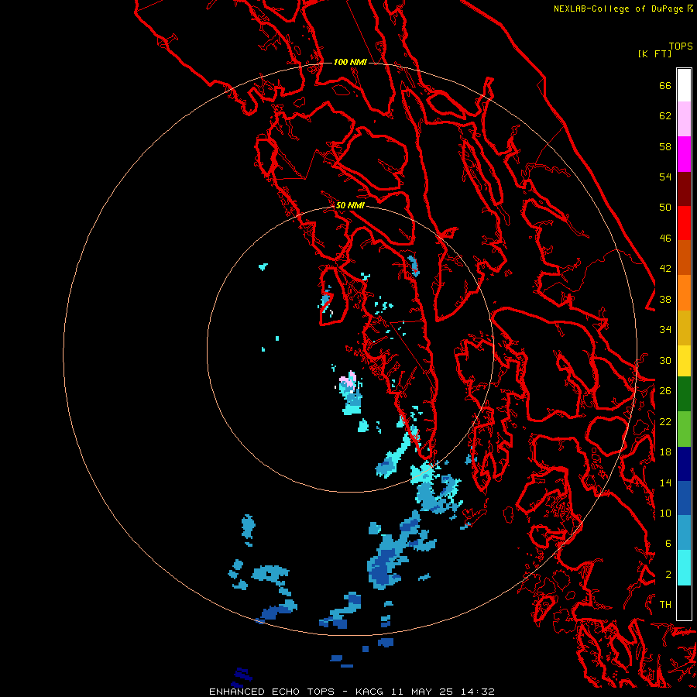Click the NEXLAB-College of DuPage credit text
The image size is (697, 697).
620,9
